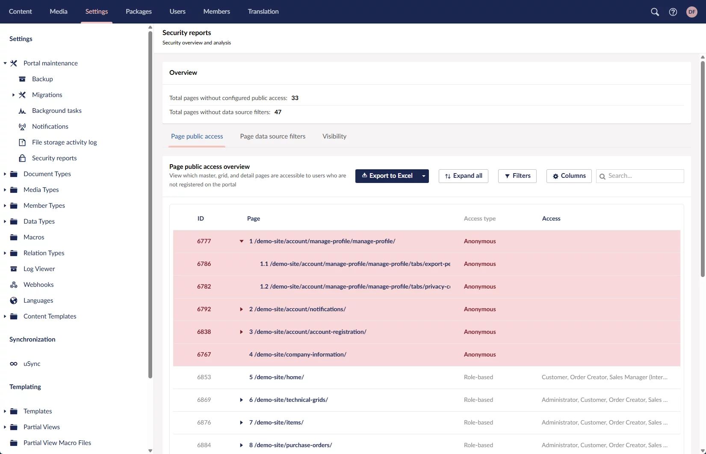
Task: Click the Backup archive icon in sidebar
Action: pos(22,79)
